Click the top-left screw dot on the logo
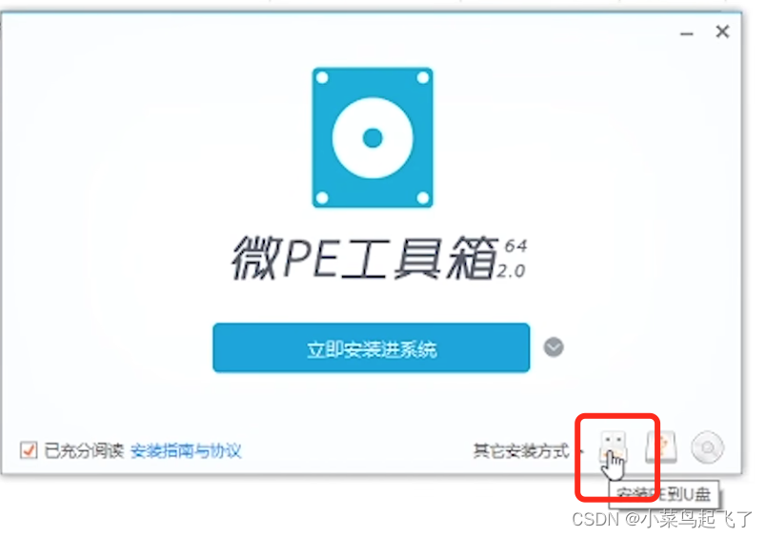Screen dimensions: 766x537 tap(322, 78)
